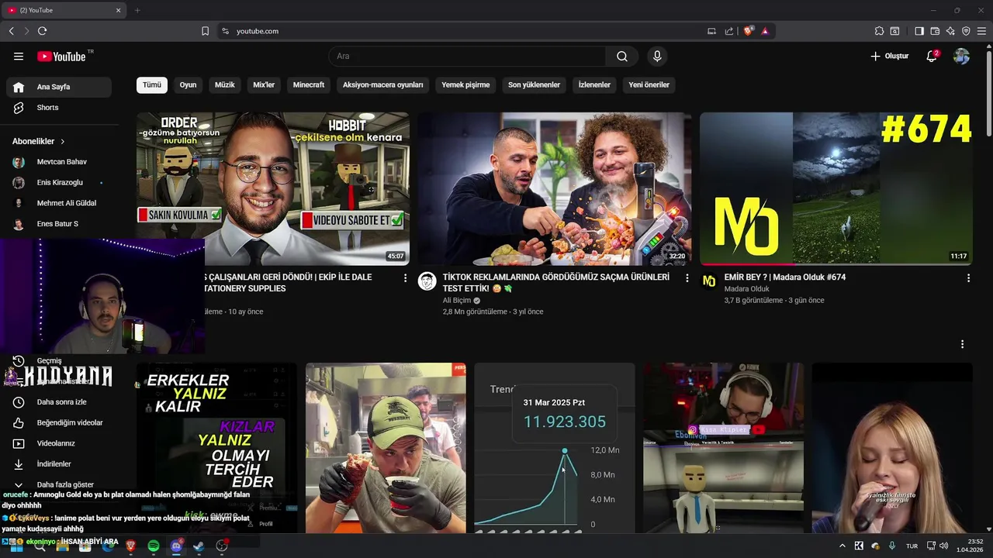This screenshot has width=993, height=558.
Task: Open Brave VPN shield icon
Action: (966, 31)
